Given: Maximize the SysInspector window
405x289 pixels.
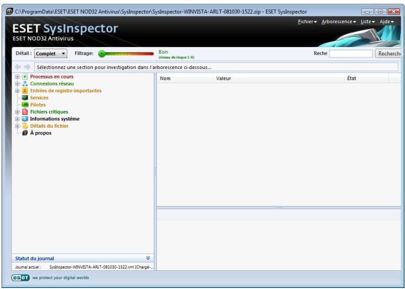Looking at the screenshot, I should pyautogui.click(x=381, y=12).
